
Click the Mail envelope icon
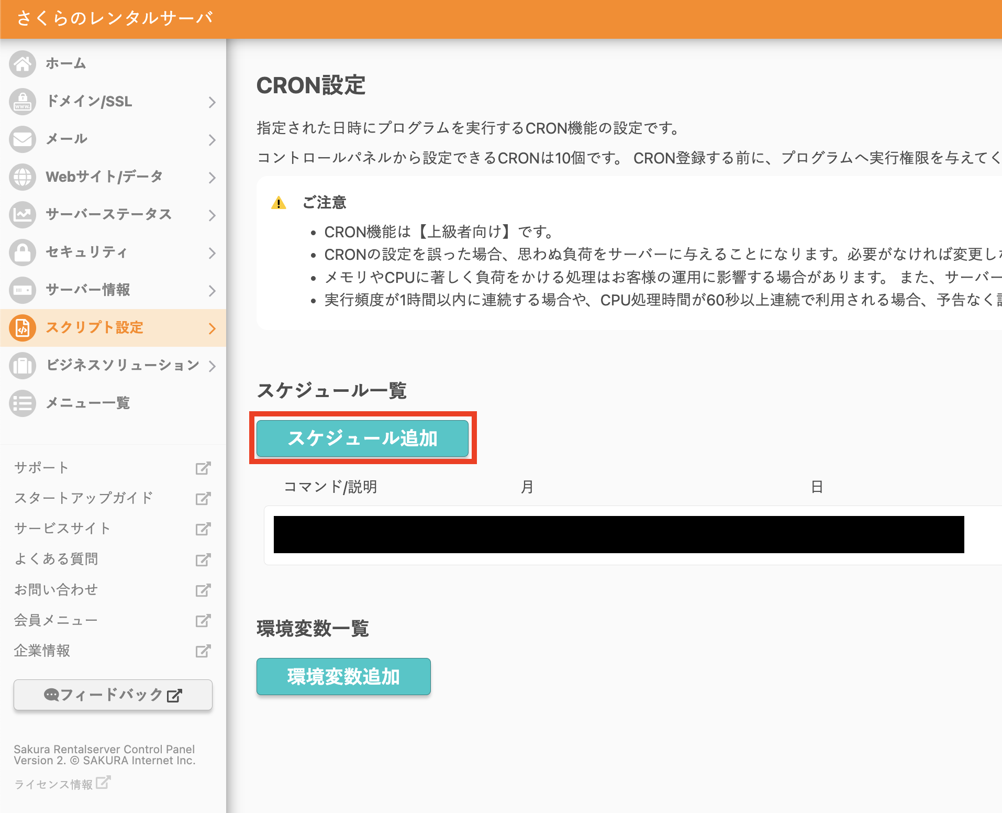[23, 139]
